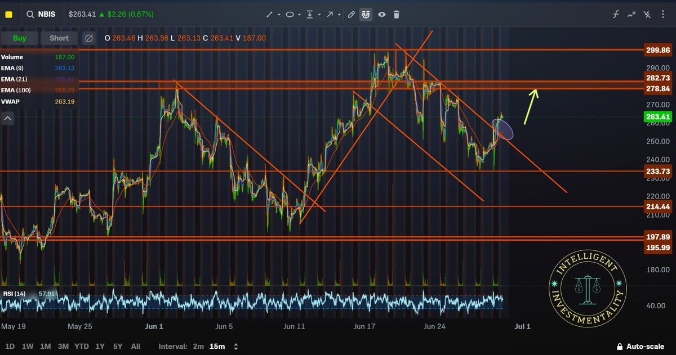Click the 214.44 price level label
This screenshot has height=355, width=676.
click(658, 207)
